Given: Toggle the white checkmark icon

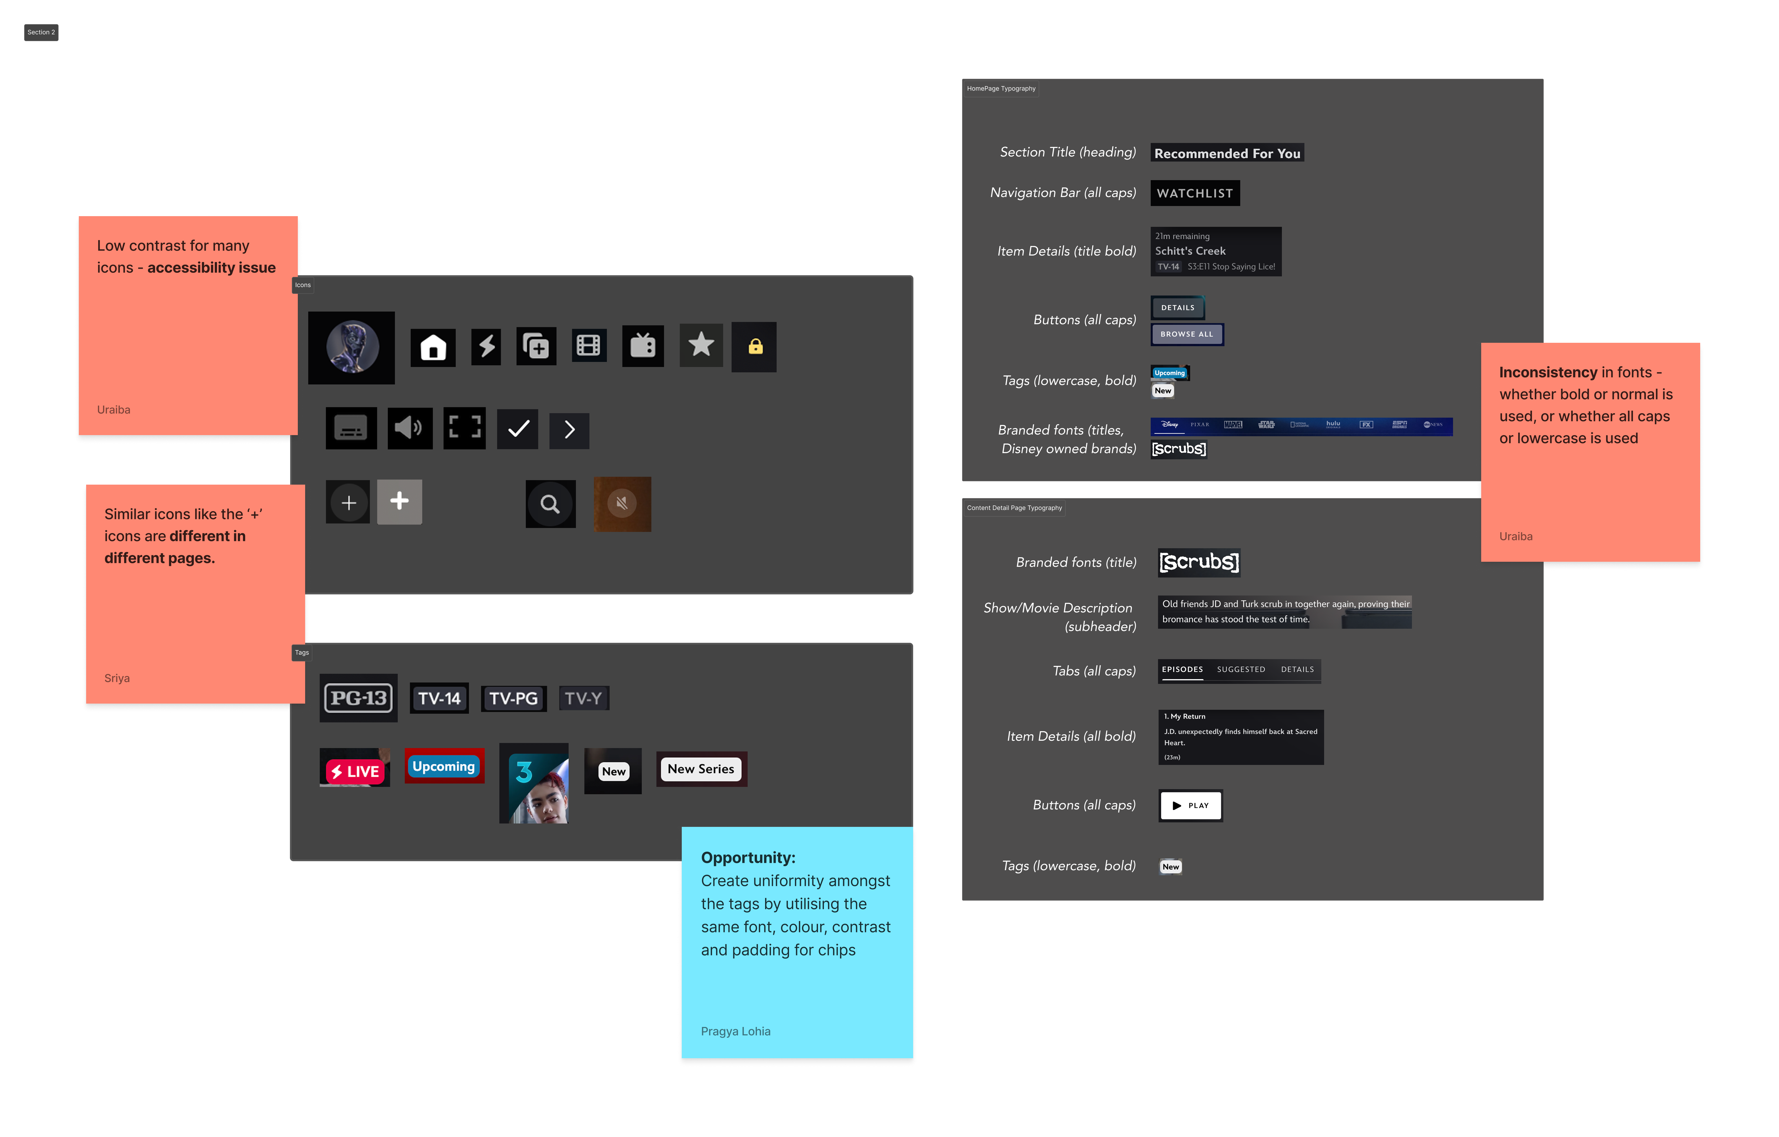Looking at the screenshot, I should 518,429.
